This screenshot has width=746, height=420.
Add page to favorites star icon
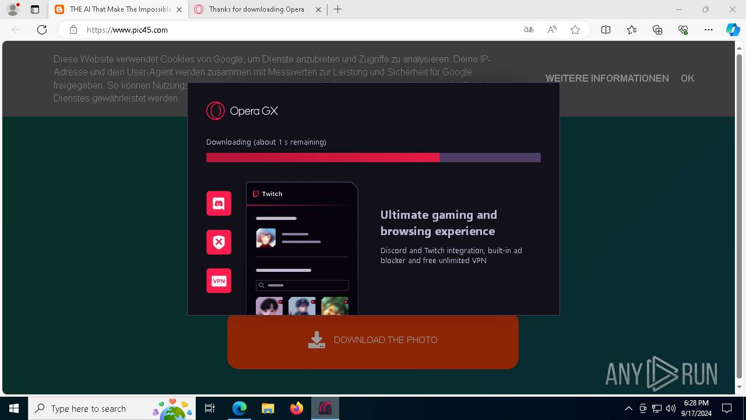click(x=575, y=30)
